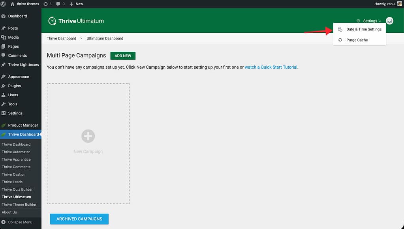Open the comments bubble icon in admin bar
This screenshot has height=229, width=404.
[x=58, y=4]
